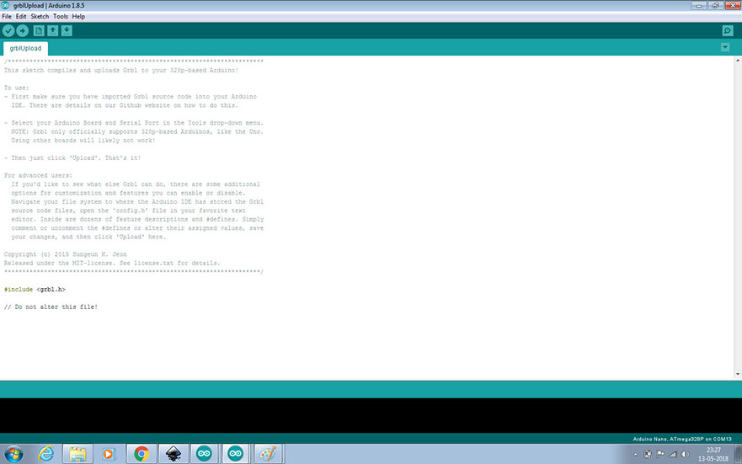This screenshot has height=464, width=742.
Task: Open a sketch using the up-arrow icon
Action: pos(52,31)
